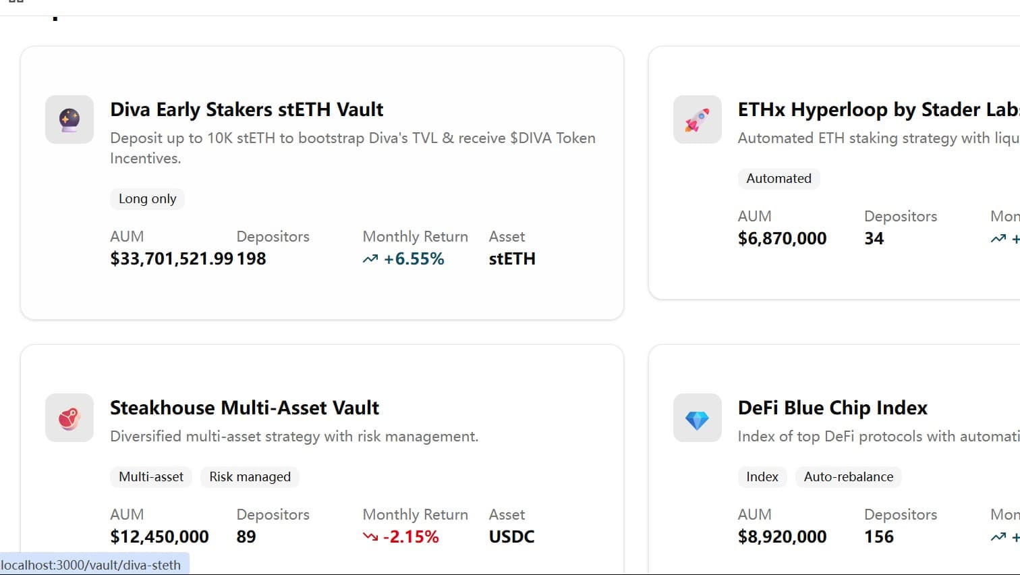1020x575 pixels.
Task: Open Diva Early Stakers stETH Vault title
Action: pyautogui.click(x=246, y=109)
